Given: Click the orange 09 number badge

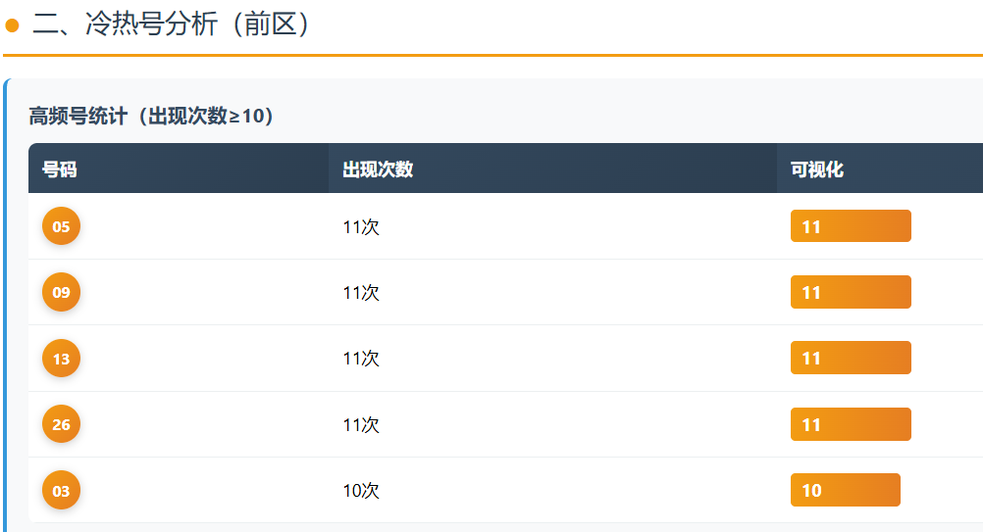Looking at the screenshot, I should [61, 292].
